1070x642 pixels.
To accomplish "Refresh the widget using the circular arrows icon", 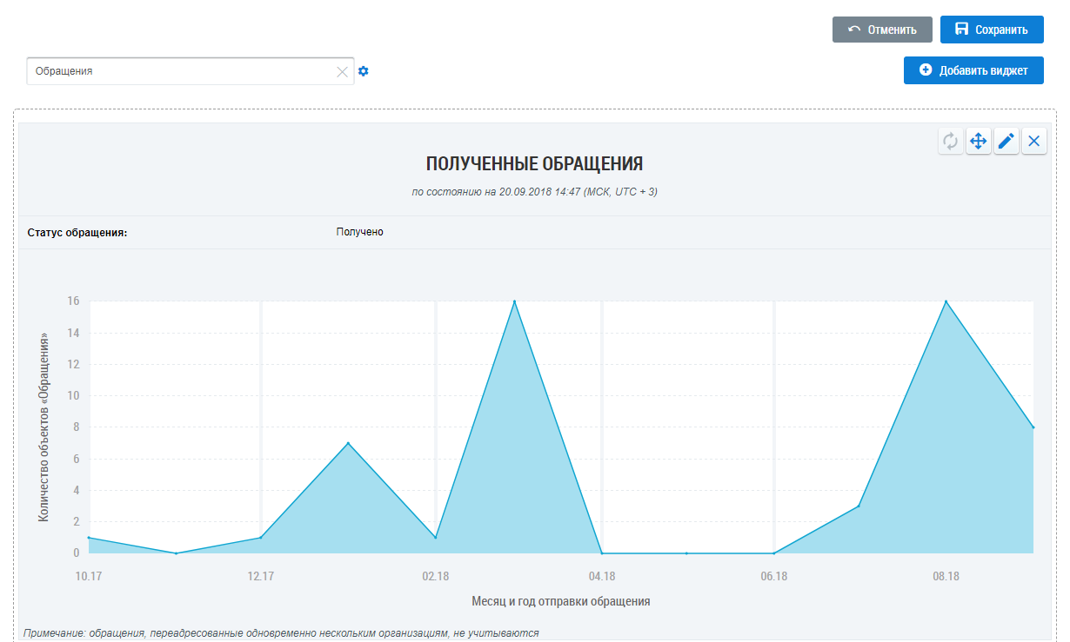I will pos(950,141).
